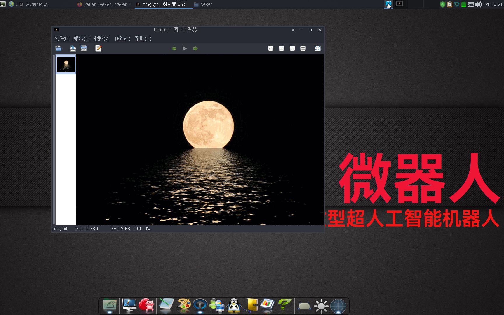Open the 视图(V) menu
This screenshot has width=504, height=315.
click(x=102, y=38)
